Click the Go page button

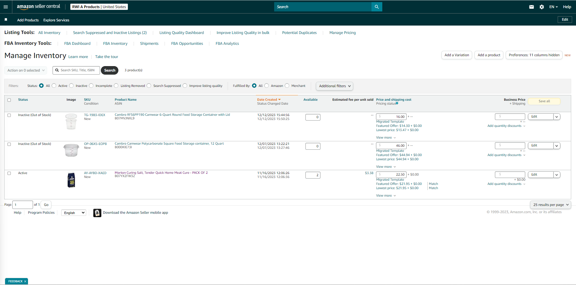(x=46, y=205)
